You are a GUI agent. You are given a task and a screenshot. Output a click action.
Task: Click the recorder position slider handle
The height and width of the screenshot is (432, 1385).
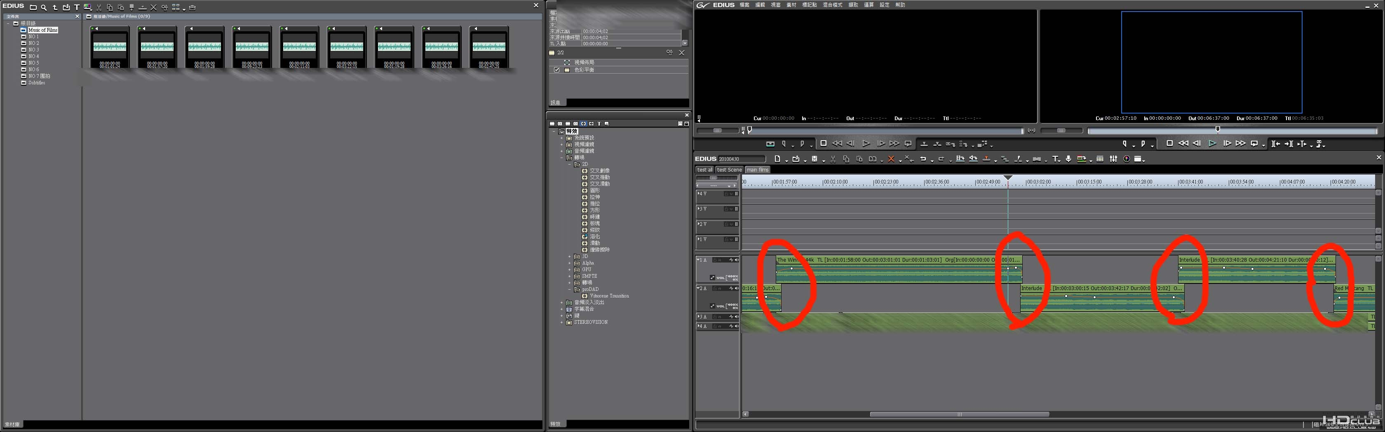[x=1218, y=129]
